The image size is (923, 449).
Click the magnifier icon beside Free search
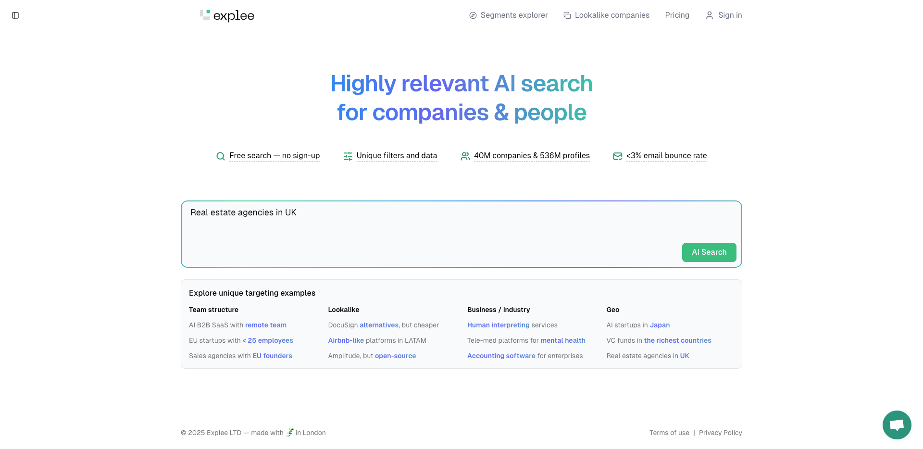[221, 156]
